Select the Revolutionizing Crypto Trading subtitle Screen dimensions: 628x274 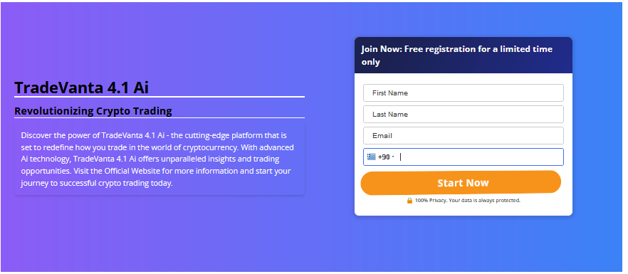click(93, 111)
